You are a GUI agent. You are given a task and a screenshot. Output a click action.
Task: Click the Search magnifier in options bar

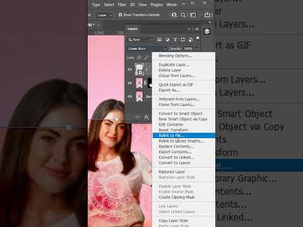click(183, 15)
